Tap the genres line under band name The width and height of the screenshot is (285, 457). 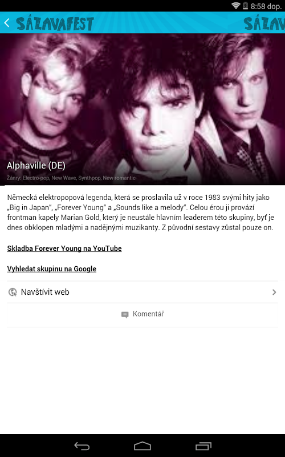(x=71, y=178)
